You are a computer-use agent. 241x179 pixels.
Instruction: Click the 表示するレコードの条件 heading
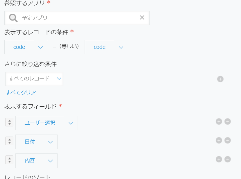pyautogui.click(x=30, y=32)
